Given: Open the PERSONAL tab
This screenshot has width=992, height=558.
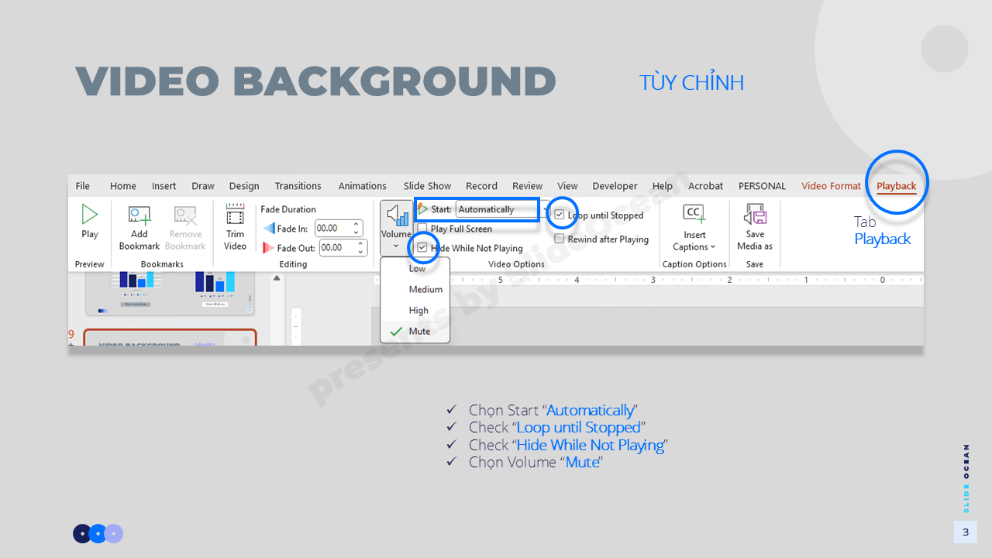Looking at the screenshot, I should pos(762,186).
